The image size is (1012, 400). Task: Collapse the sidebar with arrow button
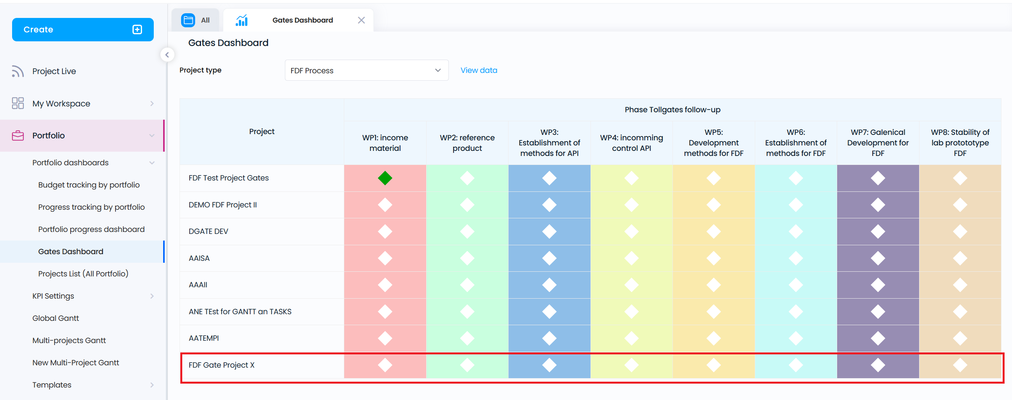[x=167, y=55]
